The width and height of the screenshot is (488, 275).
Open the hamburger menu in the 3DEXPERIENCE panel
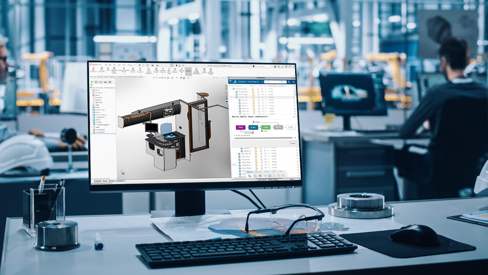coord(294,82)
